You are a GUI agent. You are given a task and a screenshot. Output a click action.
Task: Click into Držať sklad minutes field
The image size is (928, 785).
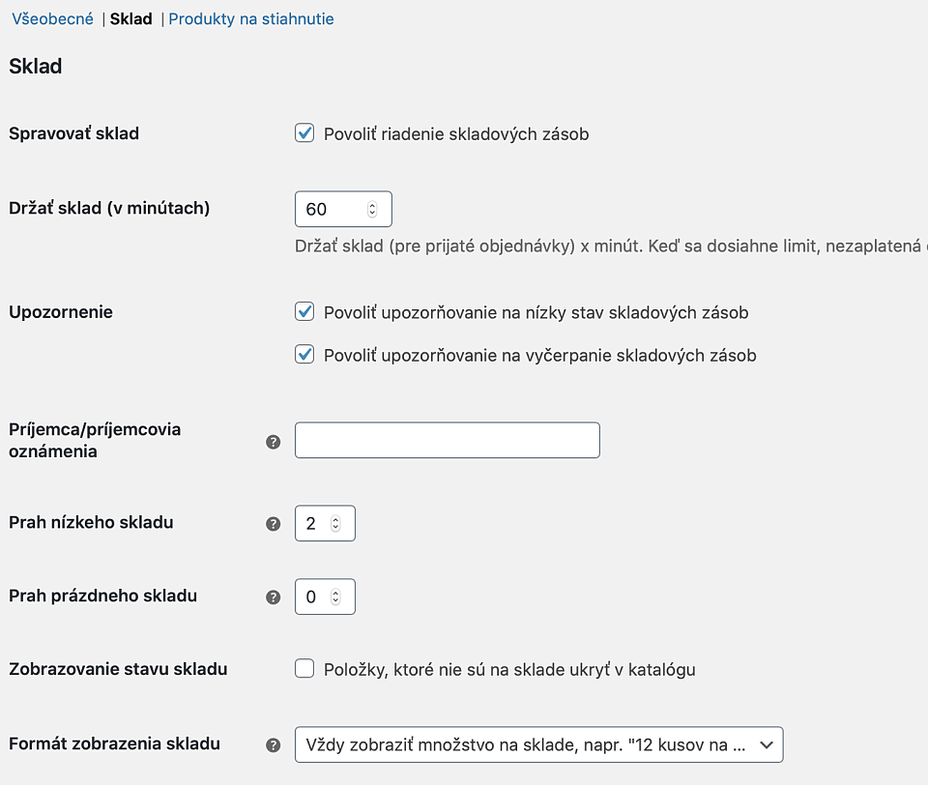[x=329, y=209]
